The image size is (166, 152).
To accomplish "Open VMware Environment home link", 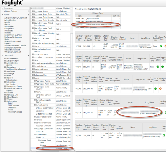I will point(13,52).
